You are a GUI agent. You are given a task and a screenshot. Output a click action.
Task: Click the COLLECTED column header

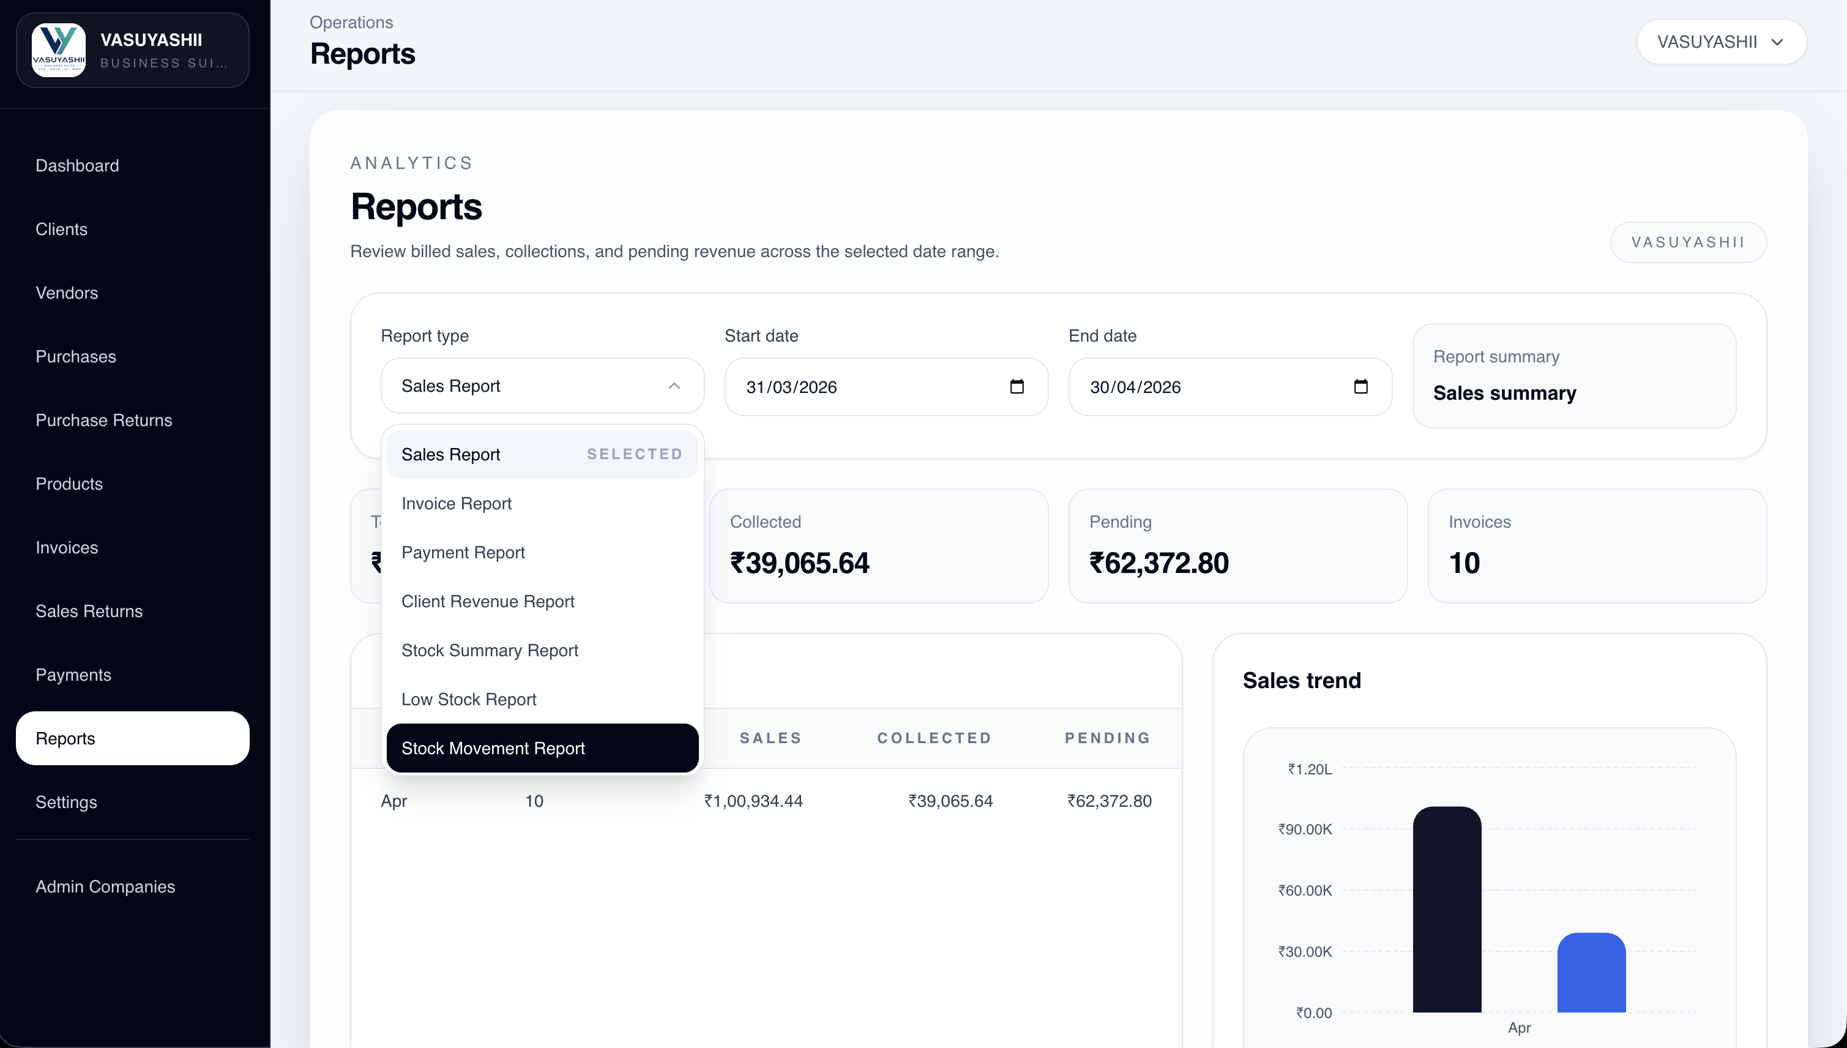tap(935, 738)
